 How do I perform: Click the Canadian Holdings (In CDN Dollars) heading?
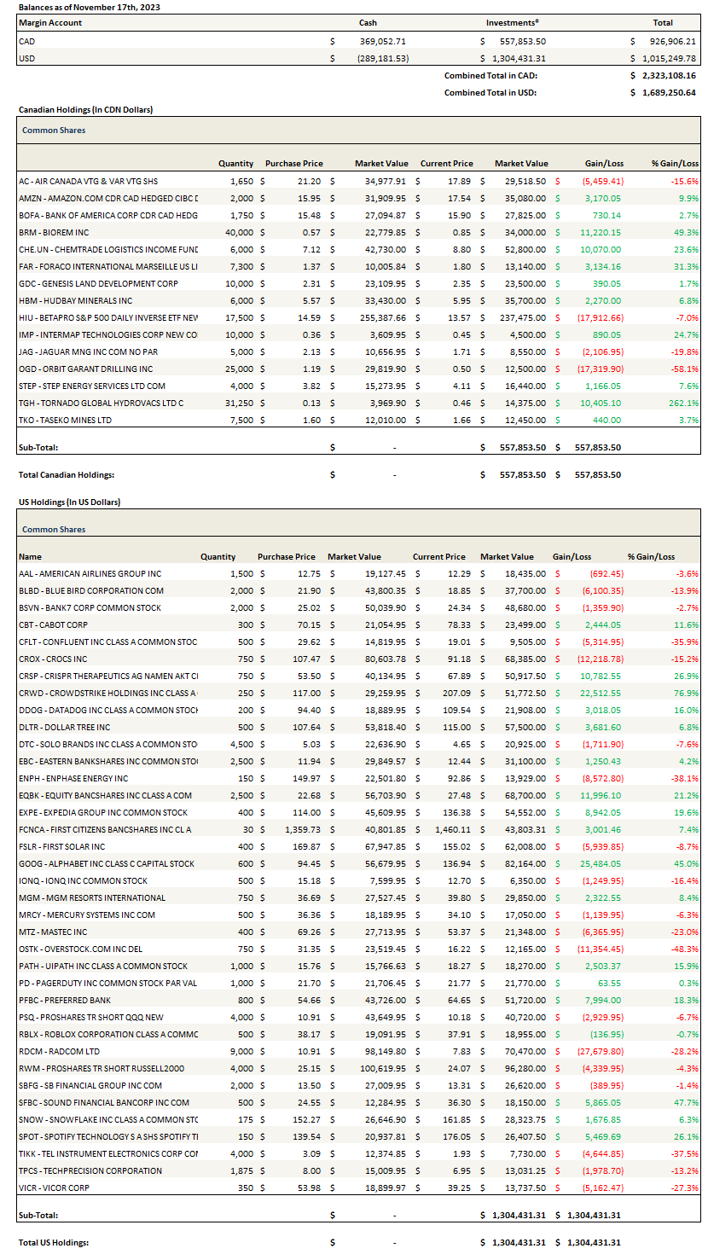click(x=85, y=110)
